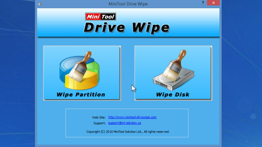This screenshot has width=262, height=147.
Task: Click the Support label
Action: [x=99, y=123]
